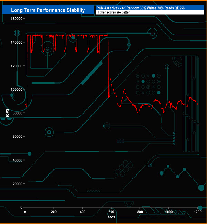Image resolution: width=207 pixels, height=224 pixels.
Task: Click the 200 x-axis label
Action: tap(54, 212)
